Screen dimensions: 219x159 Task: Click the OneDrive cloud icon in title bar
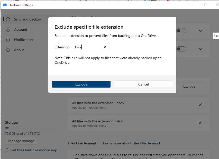5,5
